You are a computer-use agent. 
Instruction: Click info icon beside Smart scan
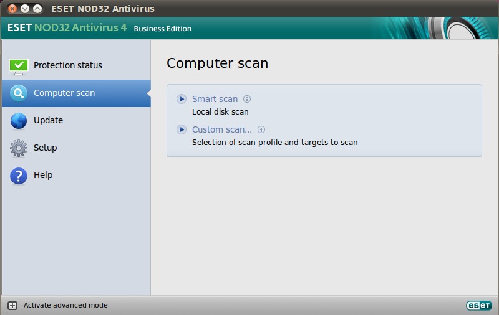point(247,99)
